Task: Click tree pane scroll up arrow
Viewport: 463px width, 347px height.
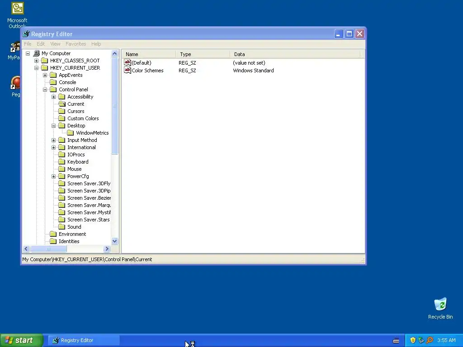Action: [114, 53]
